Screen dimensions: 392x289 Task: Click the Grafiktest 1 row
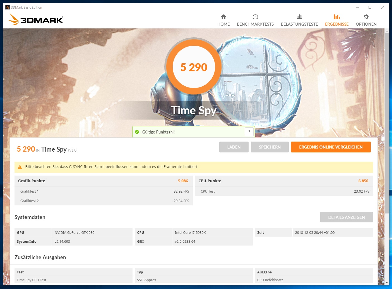[104, 191]
